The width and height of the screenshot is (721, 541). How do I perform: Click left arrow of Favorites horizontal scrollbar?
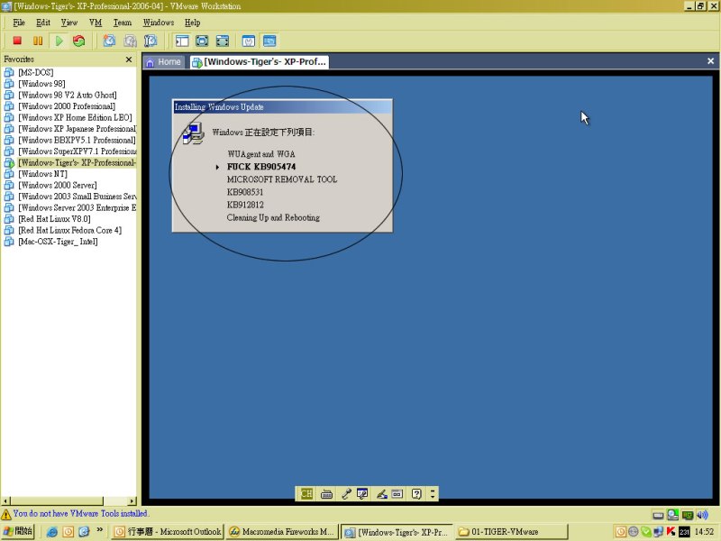point(5,501)
